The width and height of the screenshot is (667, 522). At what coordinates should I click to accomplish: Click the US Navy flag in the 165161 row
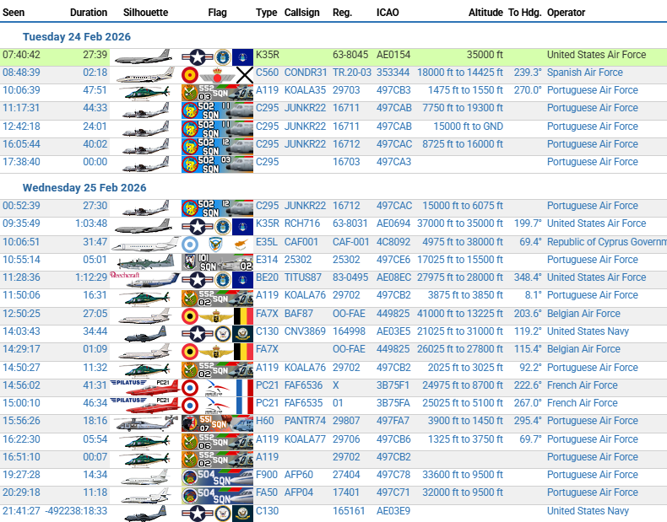tap(217, 514)
